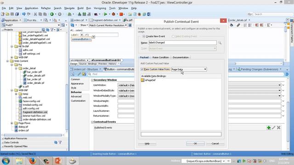Click the search magnifier next to Name field
This screenshot has height=165, width=294.
(x=220, y=43)
